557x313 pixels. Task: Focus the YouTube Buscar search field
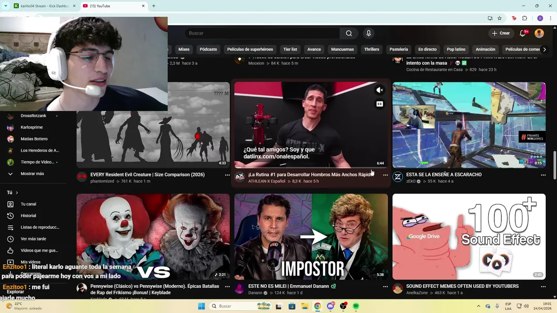(263, 33)
